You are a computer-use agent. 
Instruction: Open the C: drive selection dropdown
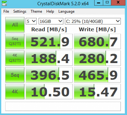93,21
